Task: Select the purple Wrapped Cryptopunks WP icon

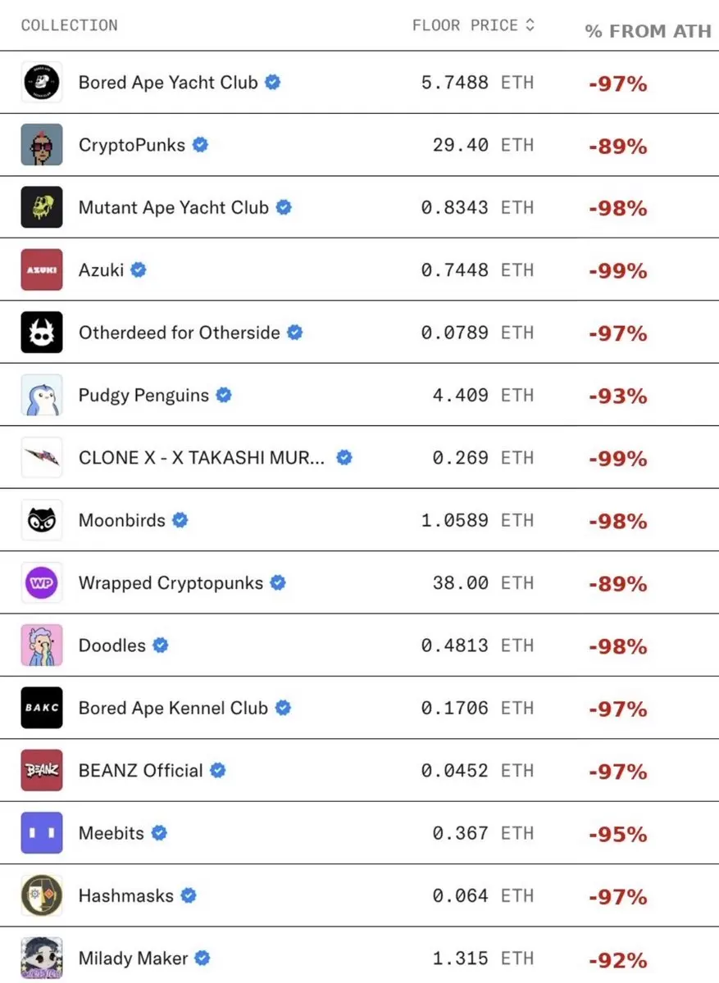Action: tap(41, 583)
